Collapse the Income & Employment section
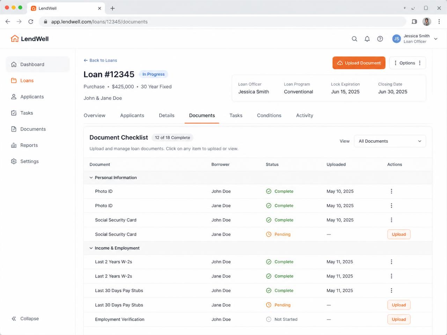Image resolution: width=447 pixels, height=335 pixels. (91, 248)
